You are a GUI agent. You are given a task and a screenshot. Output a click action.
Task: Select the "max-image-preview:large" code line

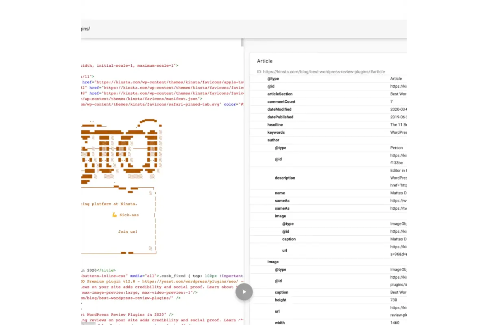tap(139, 292)
